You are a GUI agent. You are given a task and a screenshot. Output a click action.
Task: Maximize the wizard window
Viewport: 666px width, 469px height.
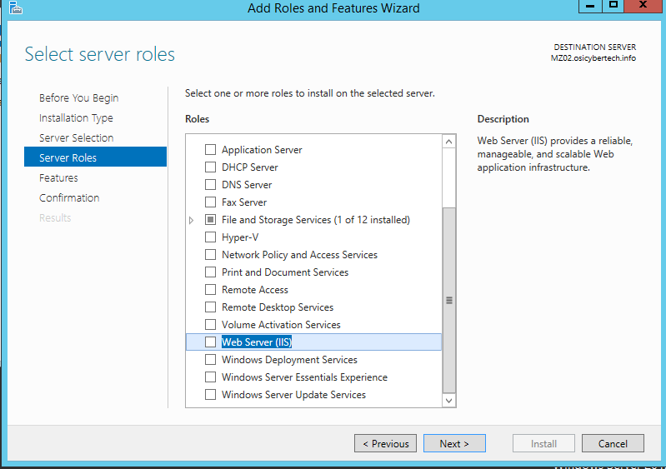click(x=613, y=6)
